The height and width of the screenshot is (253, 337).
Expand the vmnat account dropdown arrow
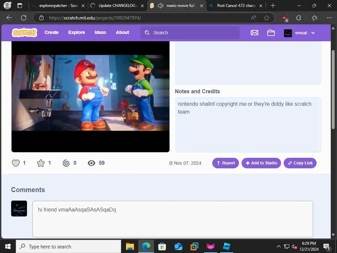click(x=313, y=33)
